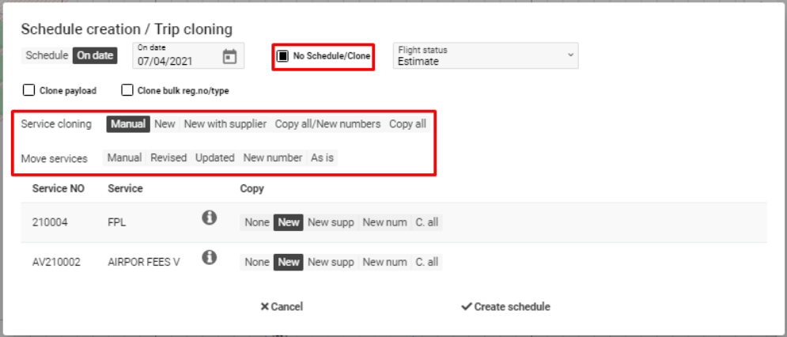Select 'New with supplier' service cloning option
The width and height of the screenshot is (787, 337).
point(225,124)
